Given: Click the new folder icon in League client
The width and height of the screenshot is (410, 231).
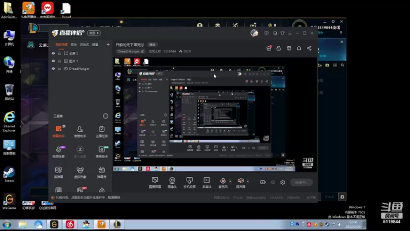Looking at the screenshot, I should tap(327, 65).
